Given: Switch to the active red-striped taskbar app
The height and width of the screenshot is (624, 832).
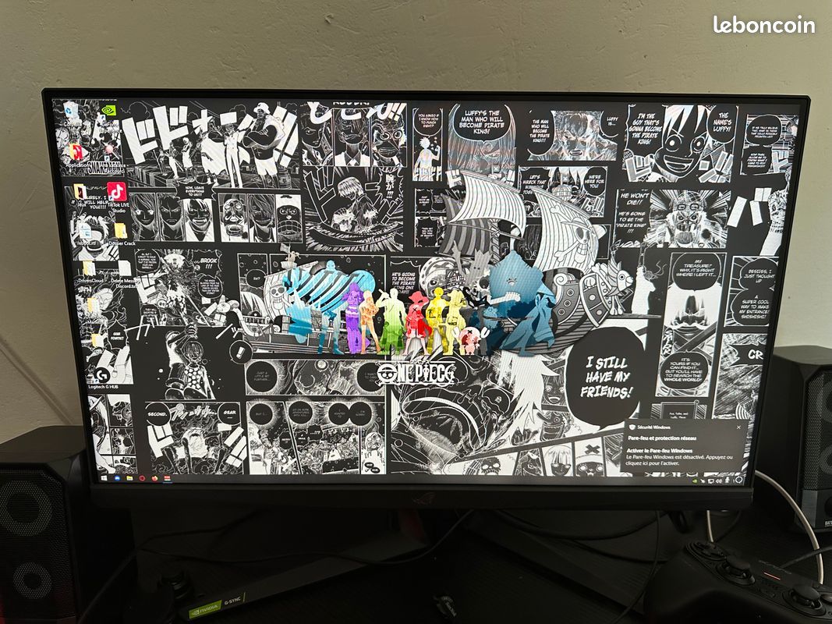Looking at the screenshot, I should click(x=167, y=478).
